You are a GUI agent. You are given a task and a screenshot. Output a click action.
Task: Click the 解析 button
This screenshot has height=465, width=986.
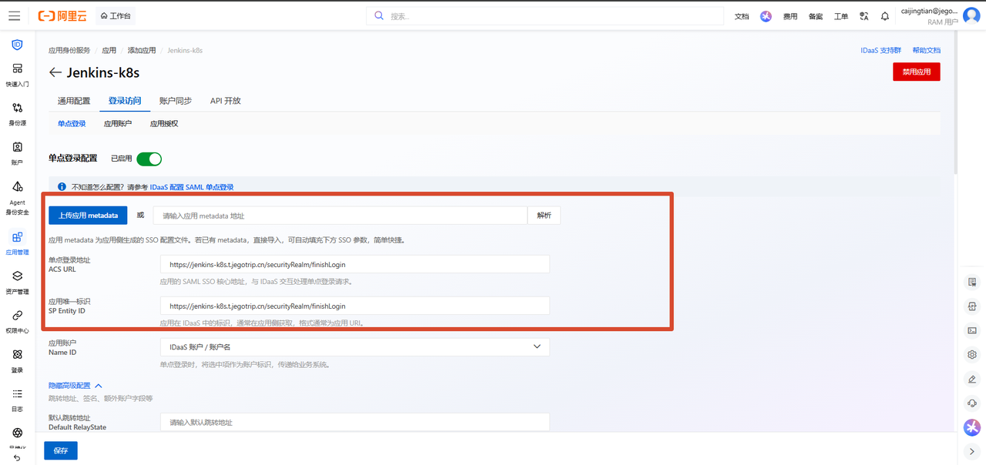point(544,216)
